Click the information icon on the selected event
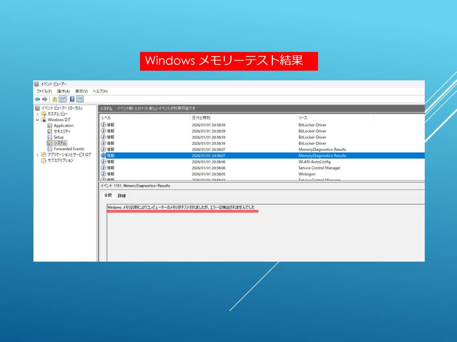This screenshot has width=457, height=342. tap(103, 155)
